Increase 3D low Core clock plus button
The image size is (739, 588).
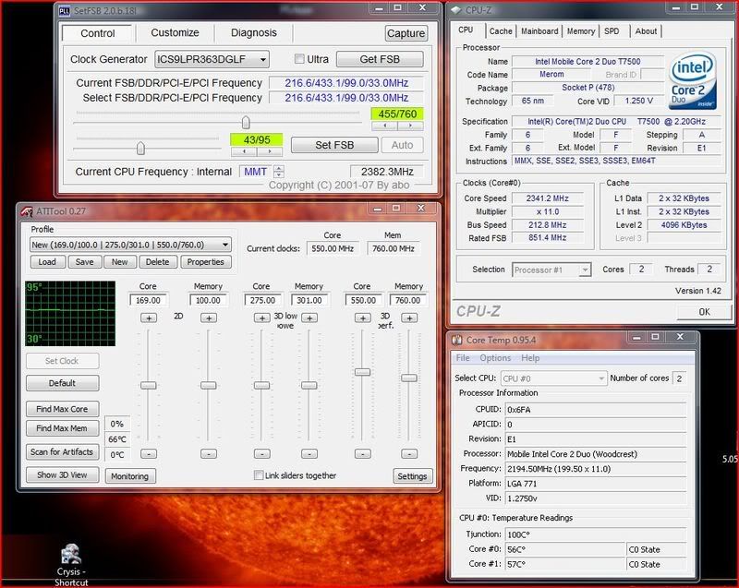[x=262, y=318]
